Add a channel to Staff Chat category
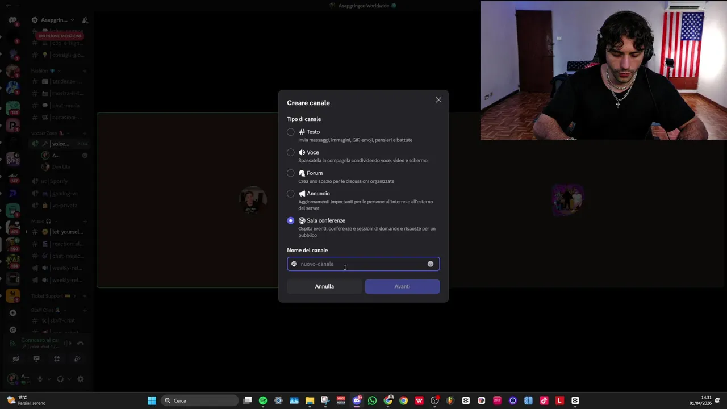 85,310
